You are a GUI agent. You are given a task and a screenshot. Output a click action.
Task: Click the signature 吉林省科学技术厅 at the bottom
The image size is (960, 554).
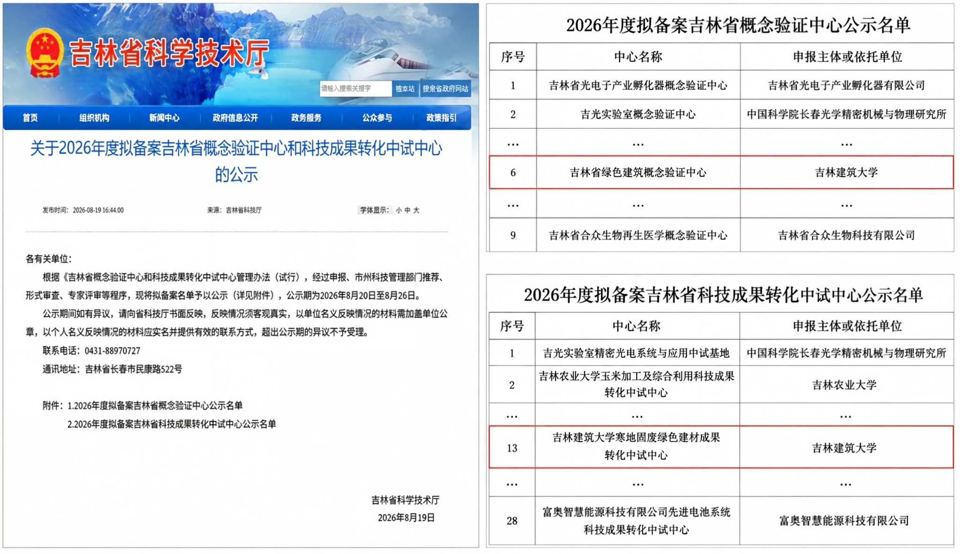click(405, 500)
